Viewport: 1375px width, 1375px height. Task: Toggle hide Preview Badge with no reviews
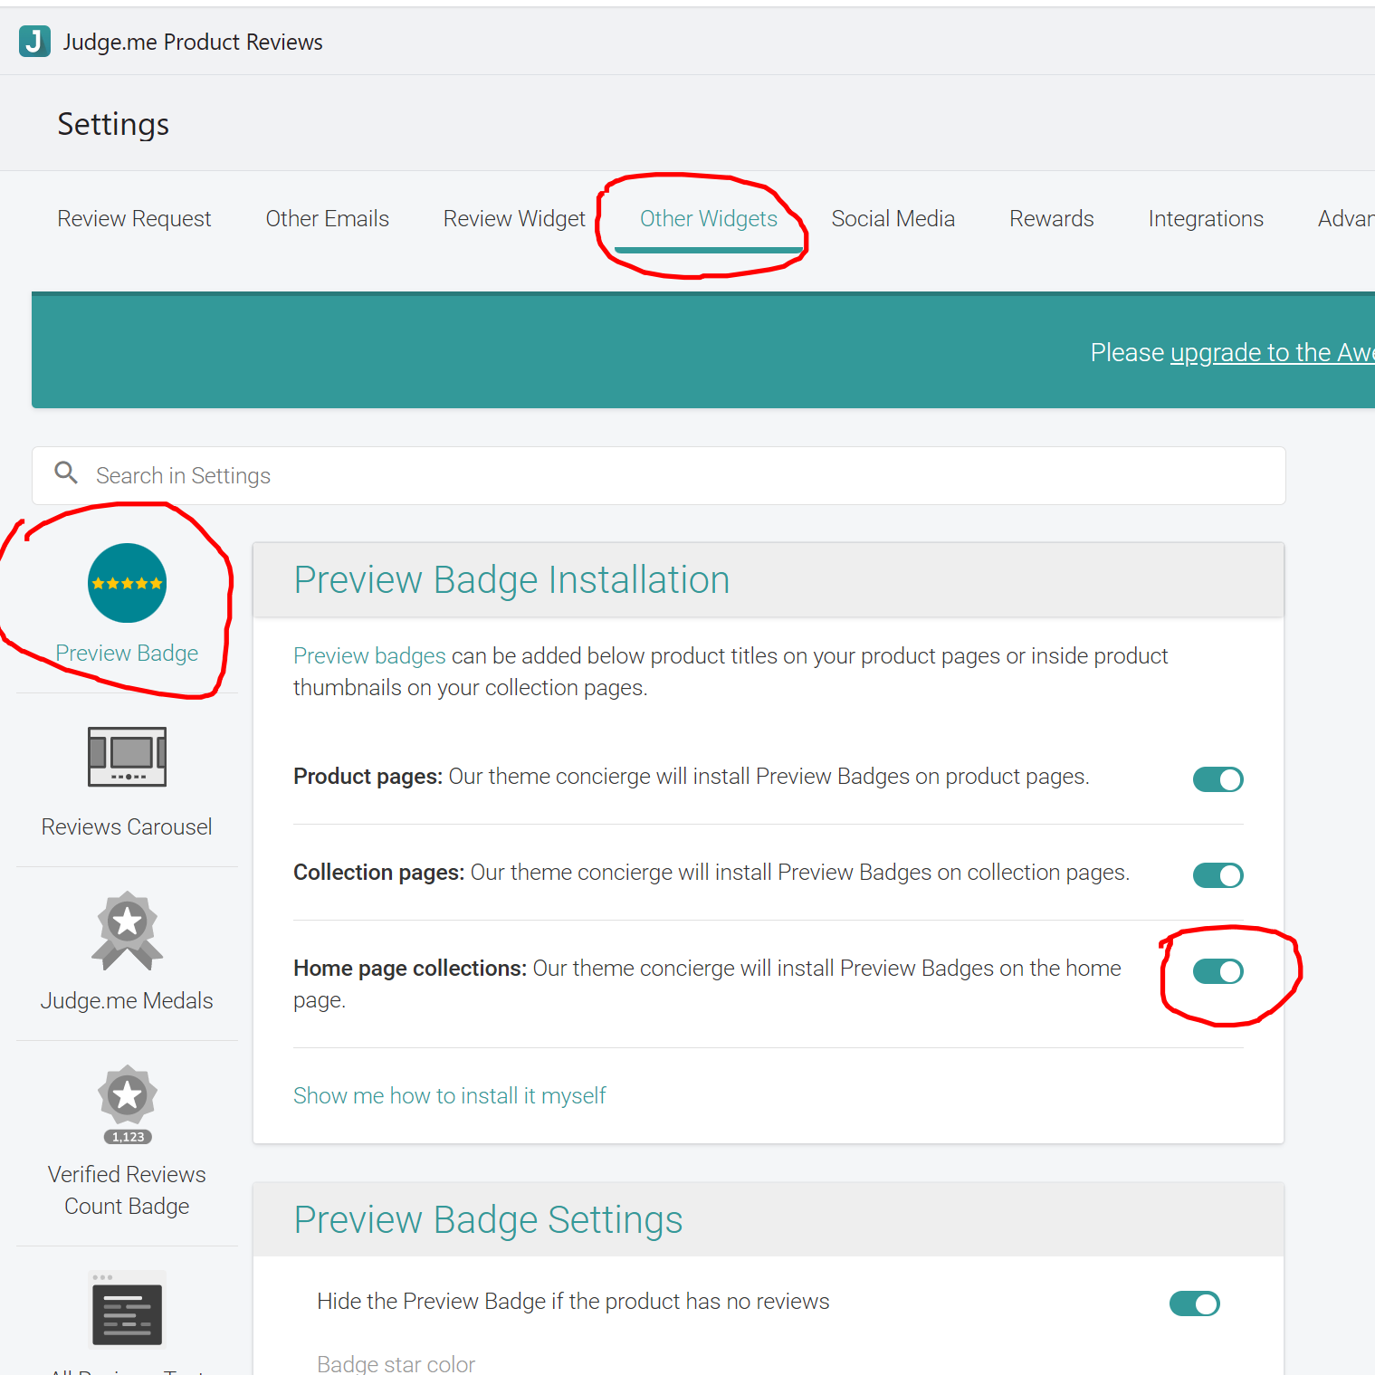pyautogui.click(x=1195, y=1303)
